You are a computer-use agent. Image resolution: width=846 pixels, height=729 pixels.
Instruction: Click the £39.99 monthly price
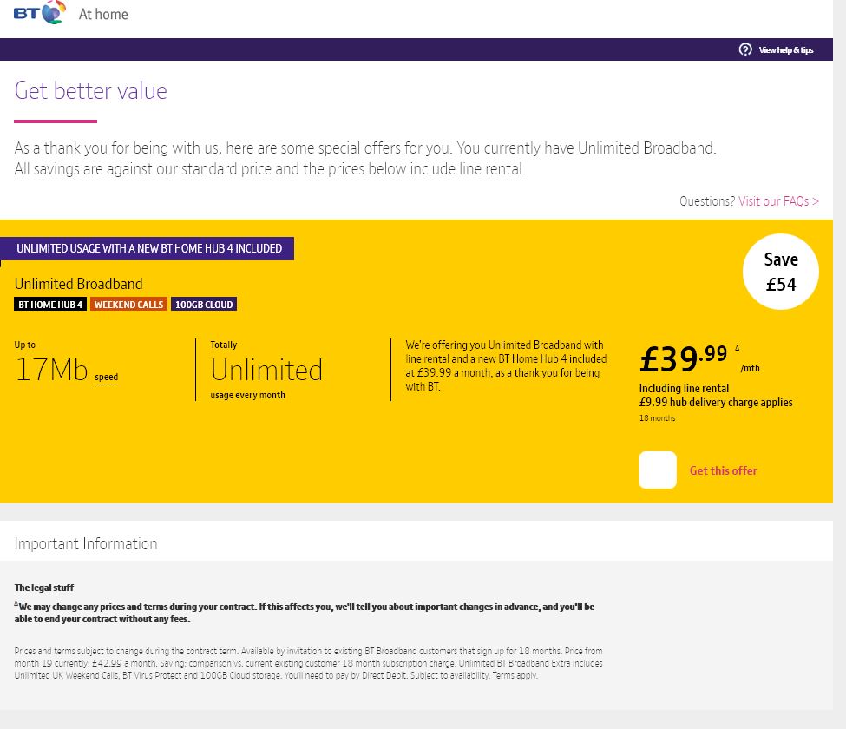[x=683, y=357]
